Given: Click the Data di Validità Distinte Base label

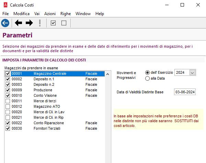Looking at the screenshot, I should (x=140, y=92).
